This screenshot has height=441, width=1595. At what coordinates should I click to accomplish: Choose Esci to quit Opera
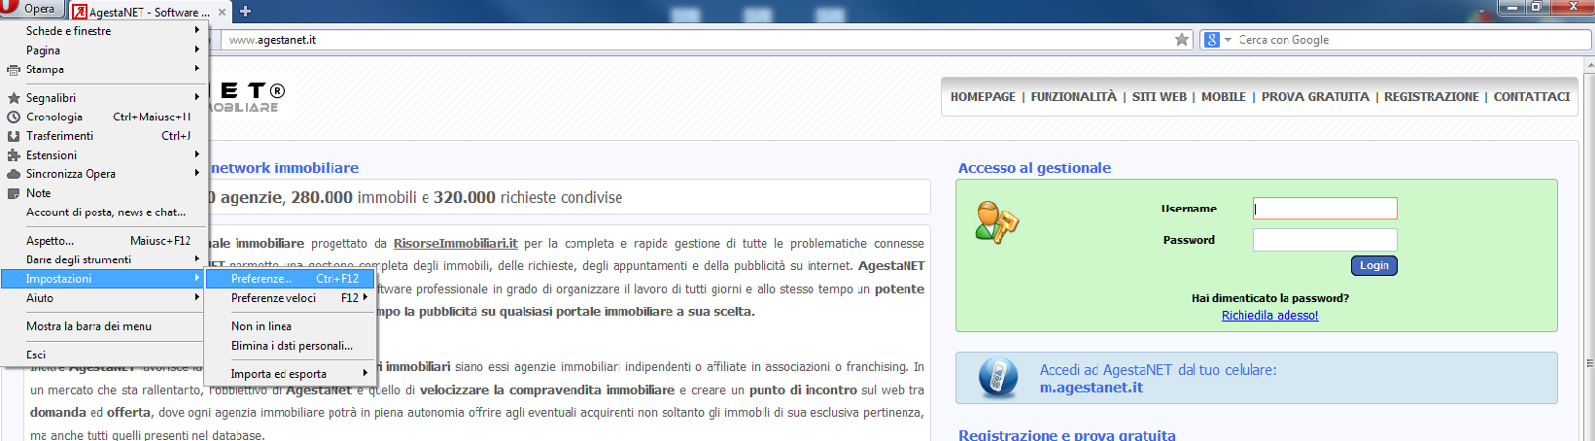pyautogui.click(x=102, y=355)
